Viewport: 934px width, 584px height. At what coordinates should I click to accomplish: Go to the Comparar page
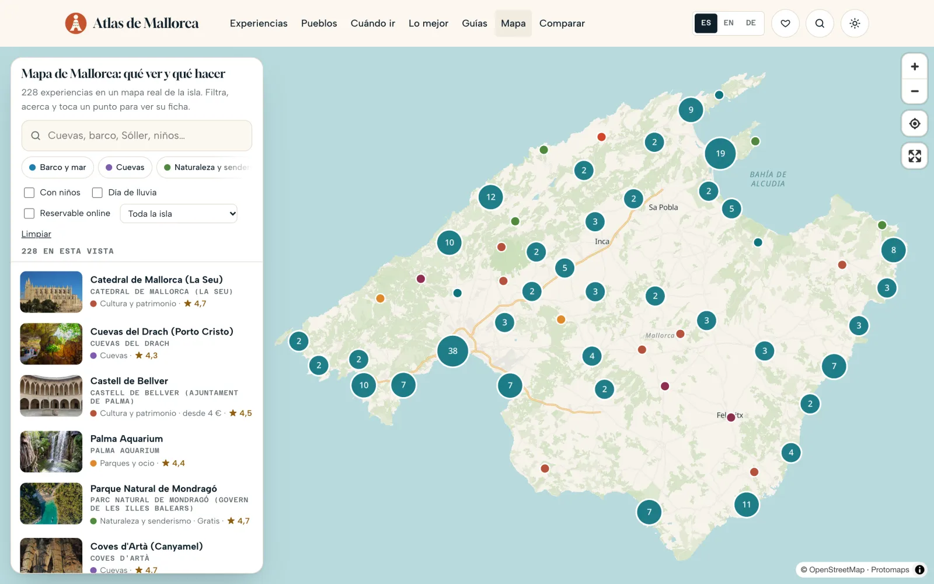point(562,23)
